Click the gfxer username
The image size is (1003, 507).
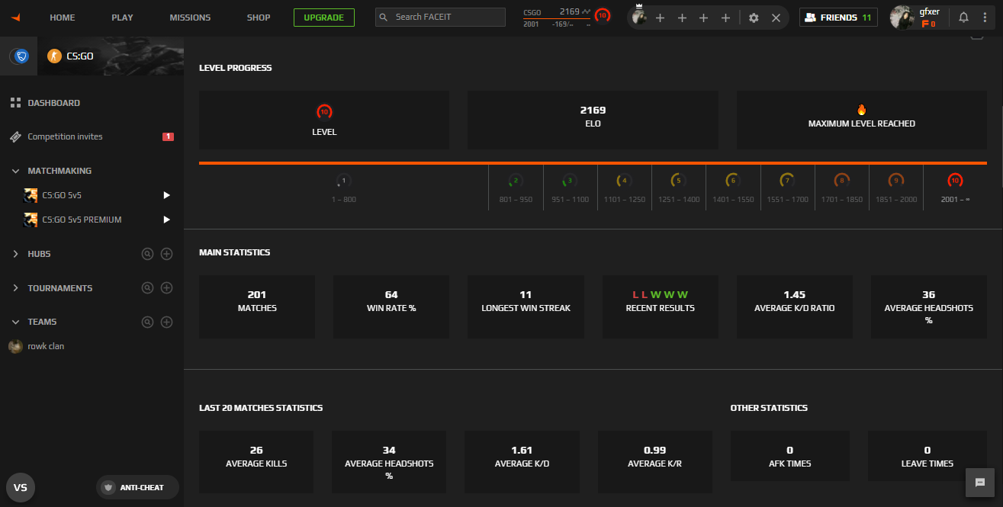click(929, 11)
